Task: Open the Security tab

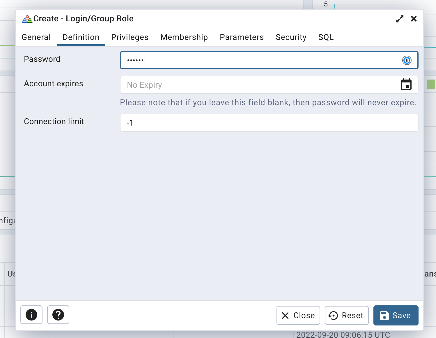Action: (x=291, y=37)
